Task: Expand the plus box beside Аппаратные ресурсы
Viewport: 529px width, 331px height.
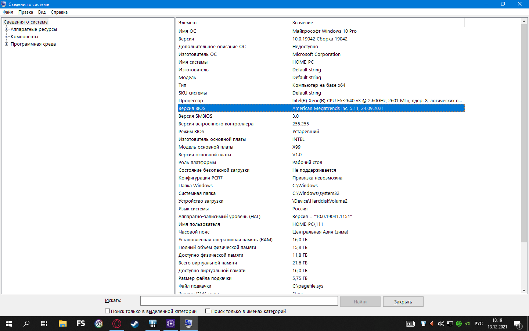Action: click(x=6, y=29)
